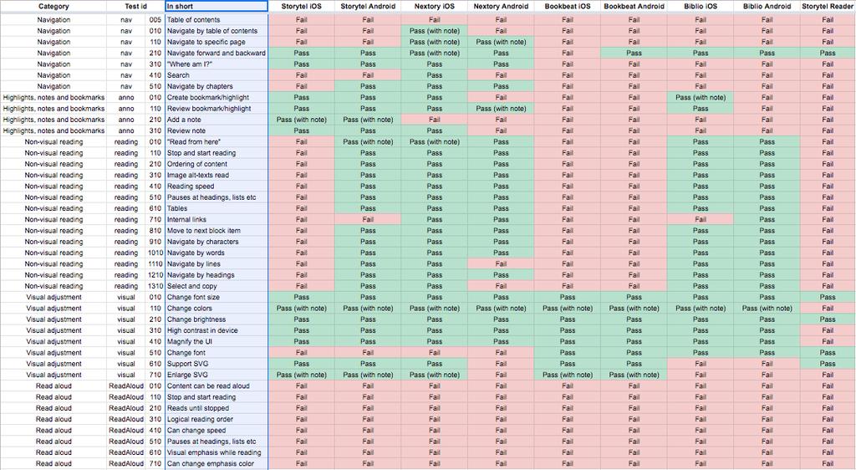856x470 pixels.
Task: Select the 'Magnify the UI' cell
Action: (x=217, y=342)
